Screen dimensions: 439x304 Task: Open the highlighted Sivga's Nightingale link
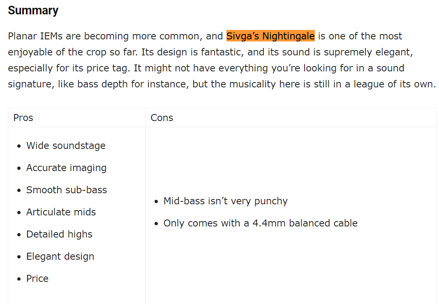pos(270,36)
